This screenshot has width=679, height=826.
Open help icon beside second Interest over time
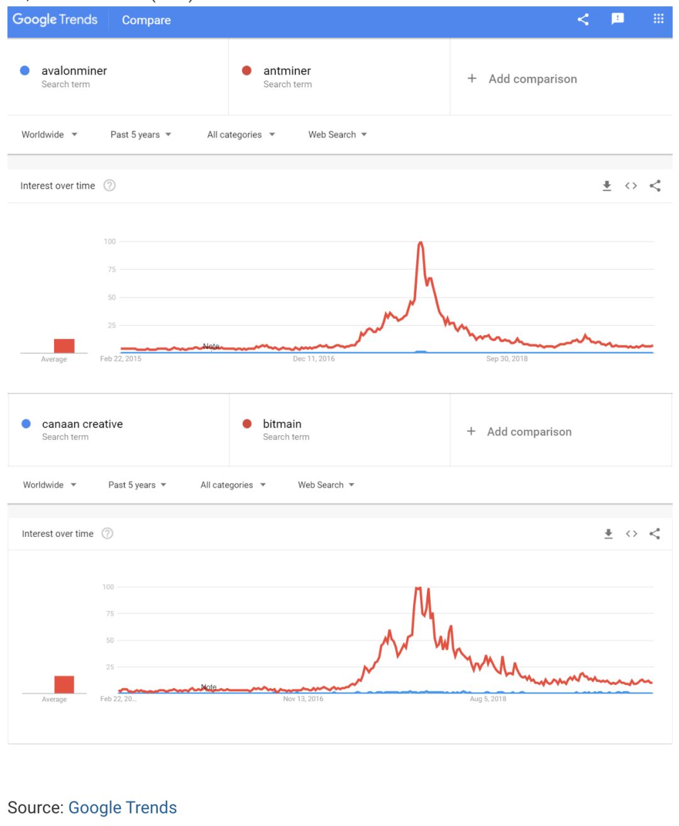[108, 534]
